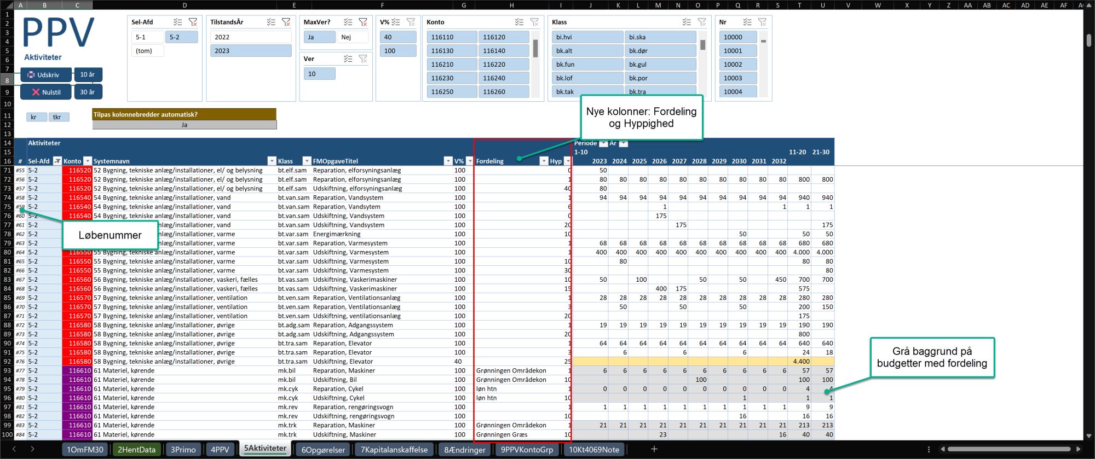Open the Klass column filter dropdown

(307, 161)
